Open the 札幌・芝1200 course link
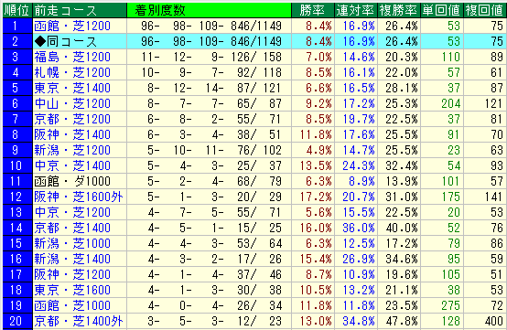 72,72
